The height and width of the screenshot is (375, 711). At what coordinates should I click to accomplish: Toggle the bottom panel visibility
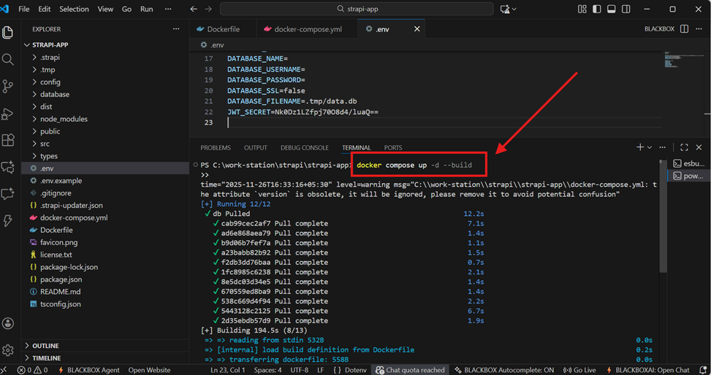[x=611, y=9]
